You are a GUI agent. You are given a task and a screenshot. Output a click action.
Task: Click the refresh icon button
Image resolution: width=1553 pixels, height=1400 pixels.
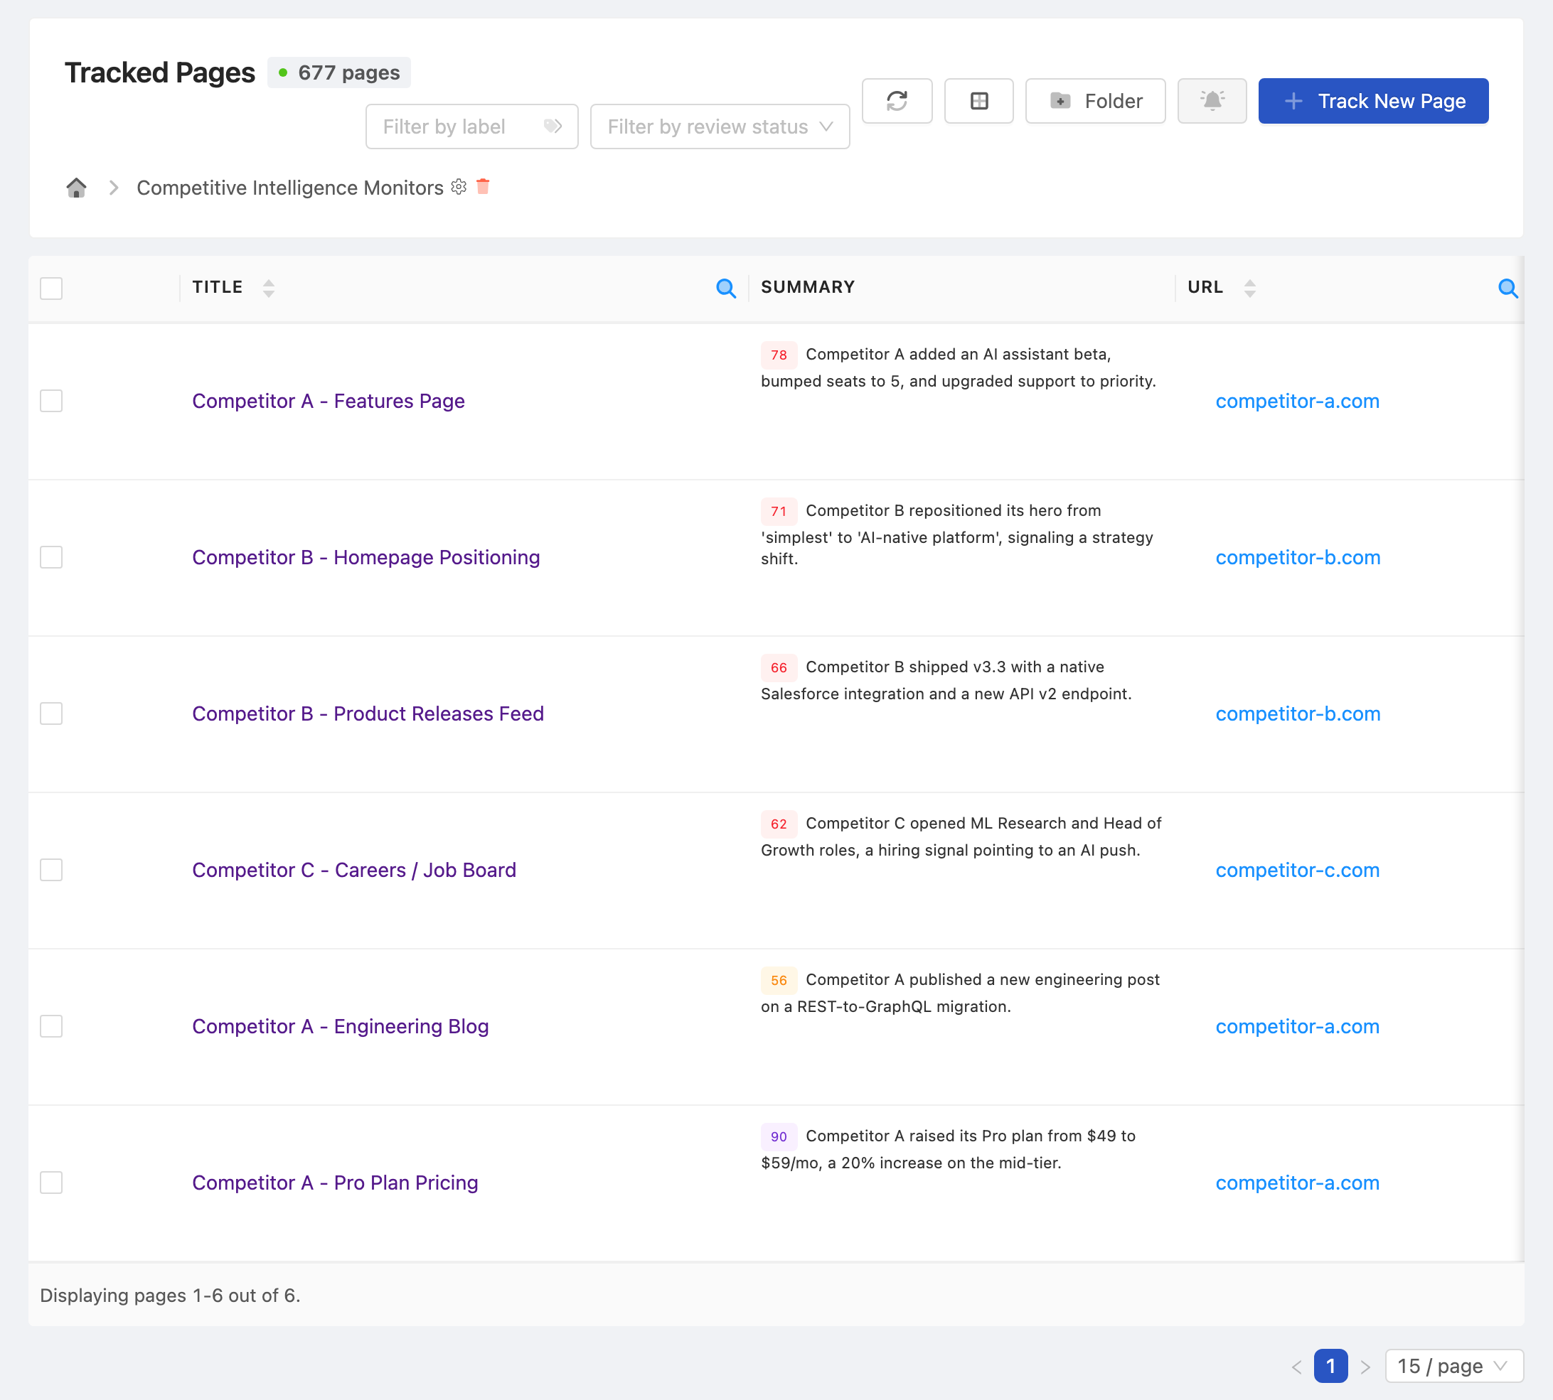(x=897, y=101)
